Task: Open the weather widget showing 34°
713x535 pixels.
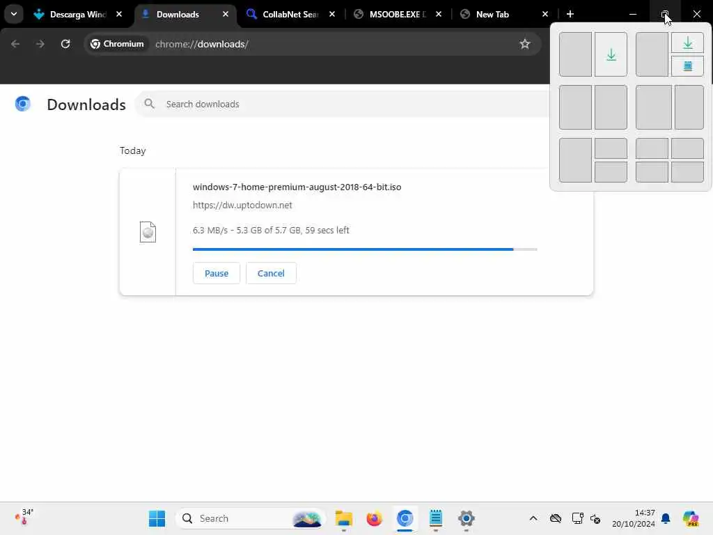Action: [x=24, y=518]
